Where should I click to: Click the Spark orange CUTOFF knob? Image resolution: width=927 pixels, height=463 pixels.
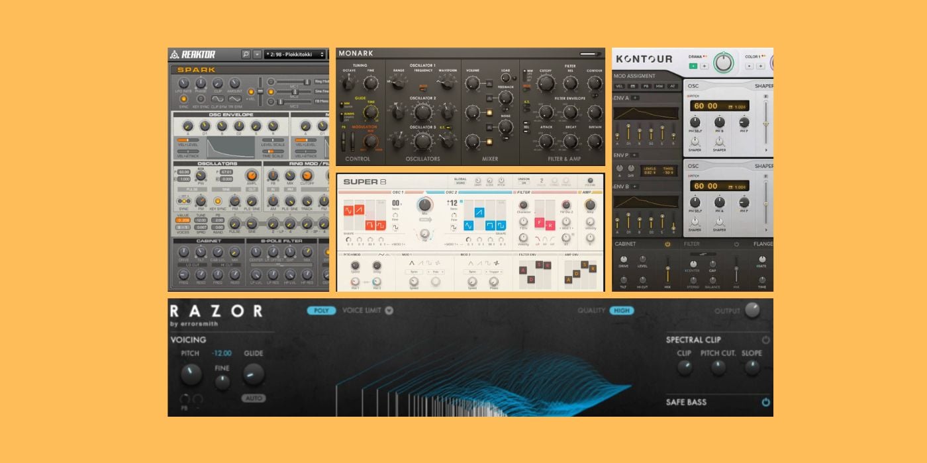(307, 176)
